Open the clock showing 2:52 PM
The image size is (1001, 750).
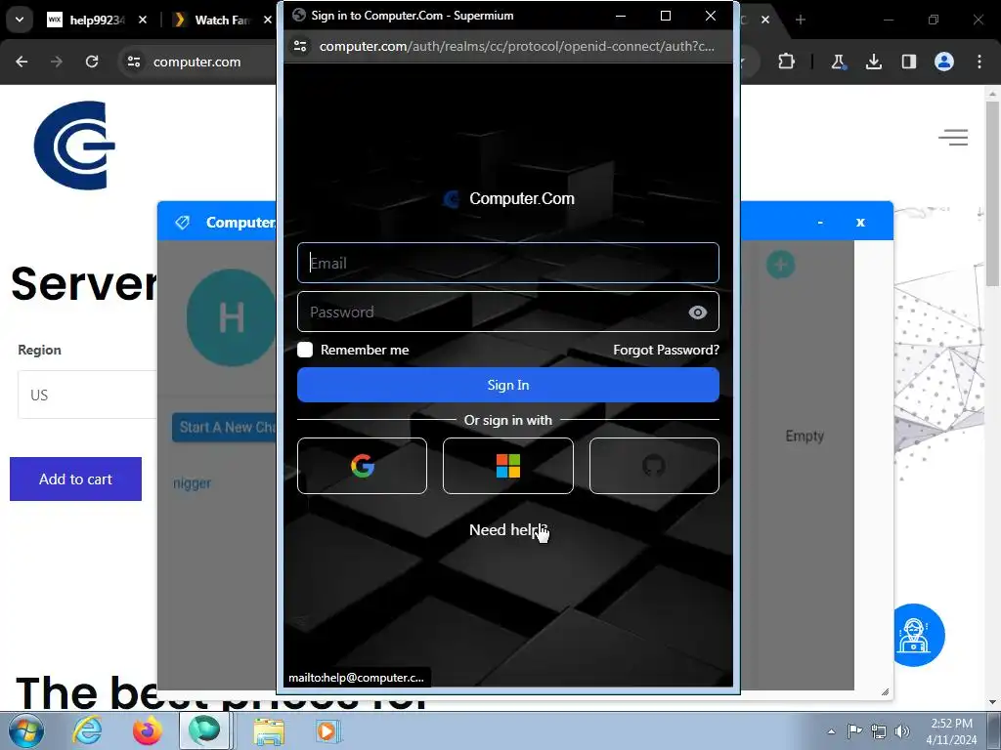[951, 730]
